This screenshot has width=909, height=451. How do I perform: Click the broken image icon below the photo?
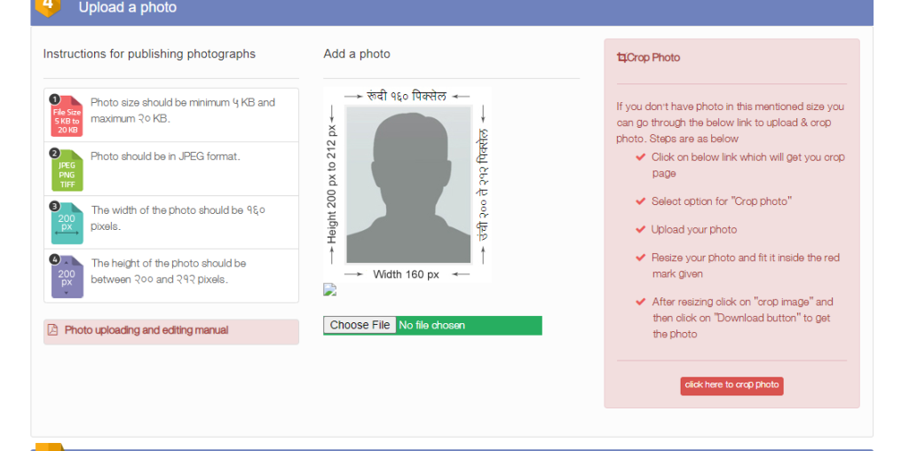pos(330,289)
